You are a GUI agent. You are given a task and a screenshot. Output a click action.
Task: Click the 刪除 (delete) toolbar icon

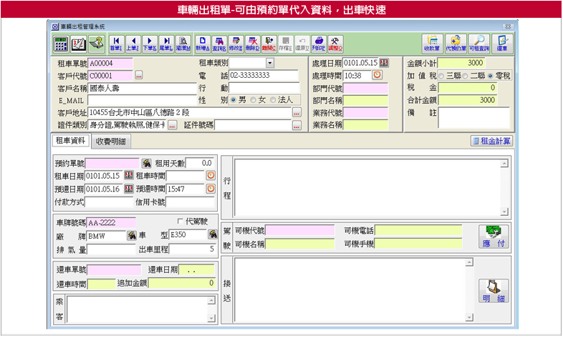252,42
